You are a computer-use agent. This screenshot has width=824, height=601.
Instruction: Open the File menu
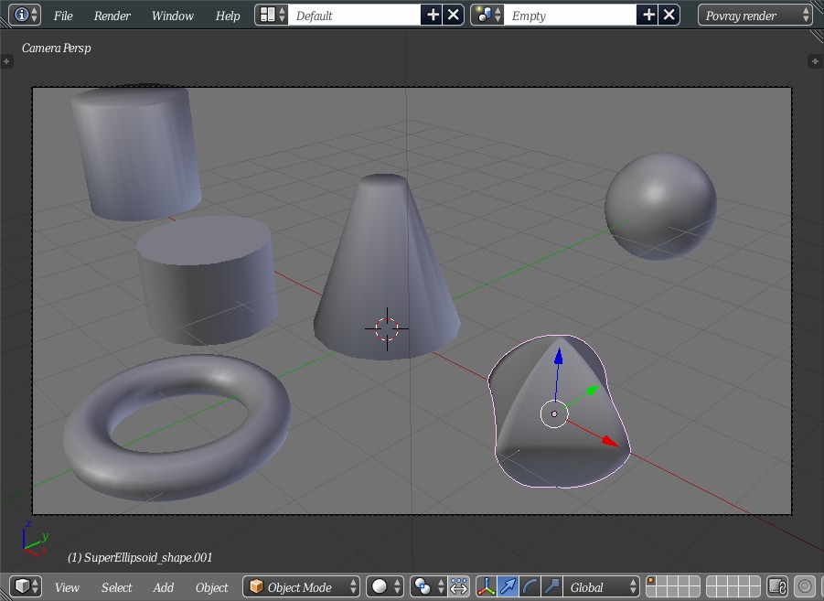coord(63,16)
